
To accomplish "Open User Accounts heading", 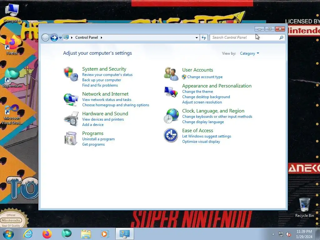I will click(x=197, y=70).
